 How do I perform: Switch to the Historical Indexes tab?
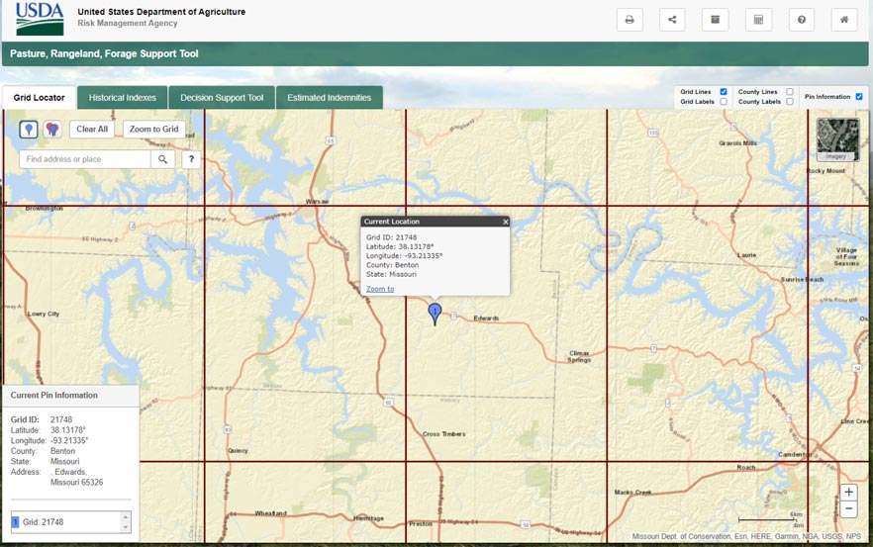click(x=122, y=98)
